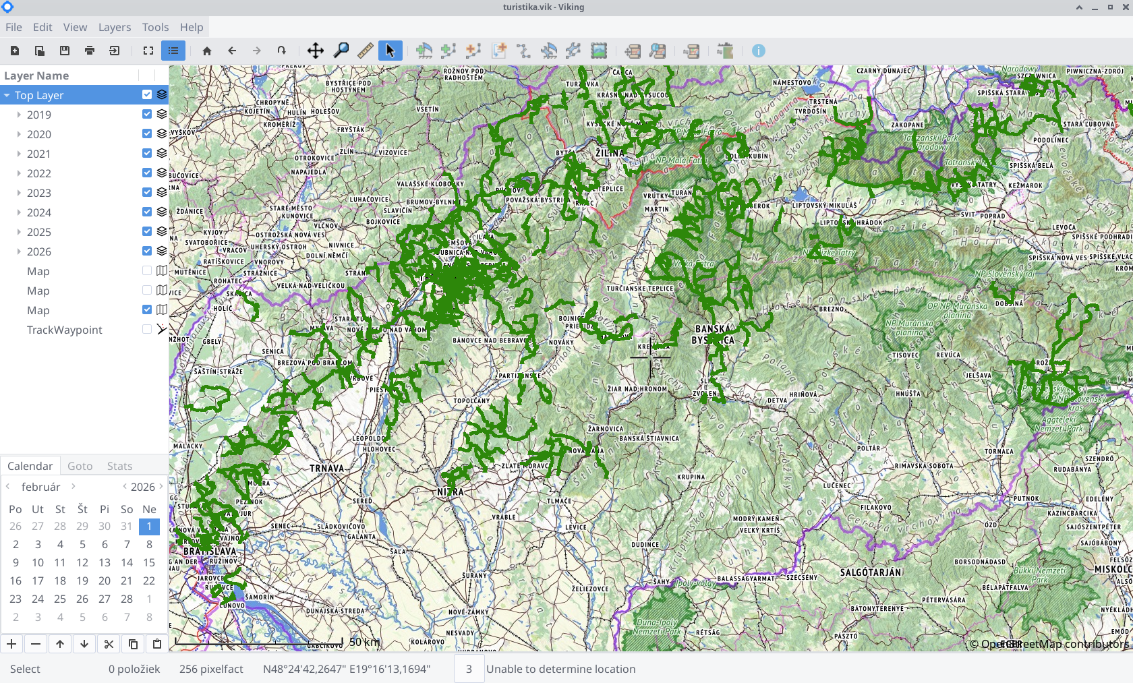
Task: Toggle full screen mode icon
Action: 148,51
